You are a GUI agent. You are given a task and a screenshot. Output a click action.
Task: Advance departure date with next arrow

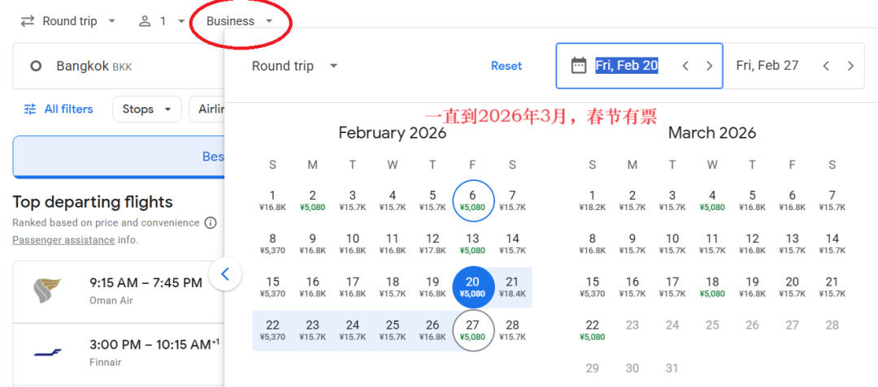[x=709, y=66]
